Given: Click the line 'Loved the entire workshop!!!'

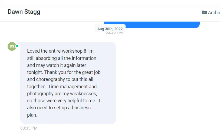Looking at the screenshot, I should pyautogui.click(x=57, y=51).
